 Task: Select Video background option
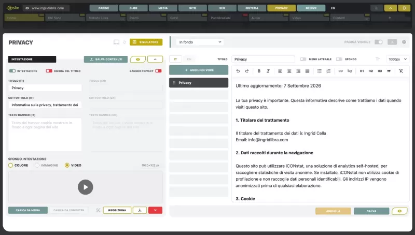click(67, 165)
